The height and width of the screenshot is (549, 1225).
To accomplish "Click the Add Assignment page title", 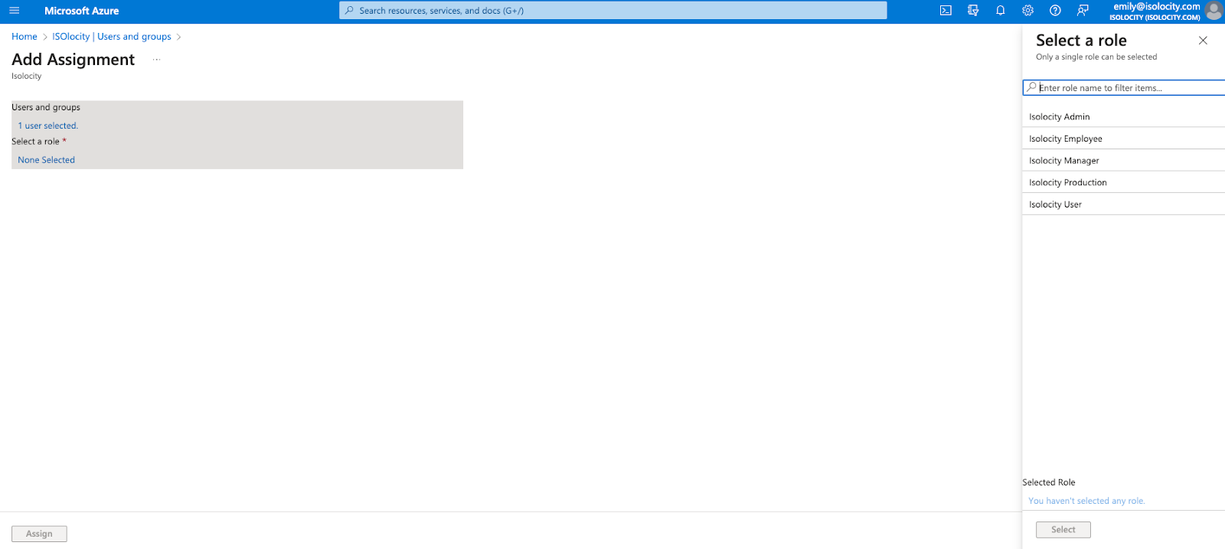I will coord(73,60).
